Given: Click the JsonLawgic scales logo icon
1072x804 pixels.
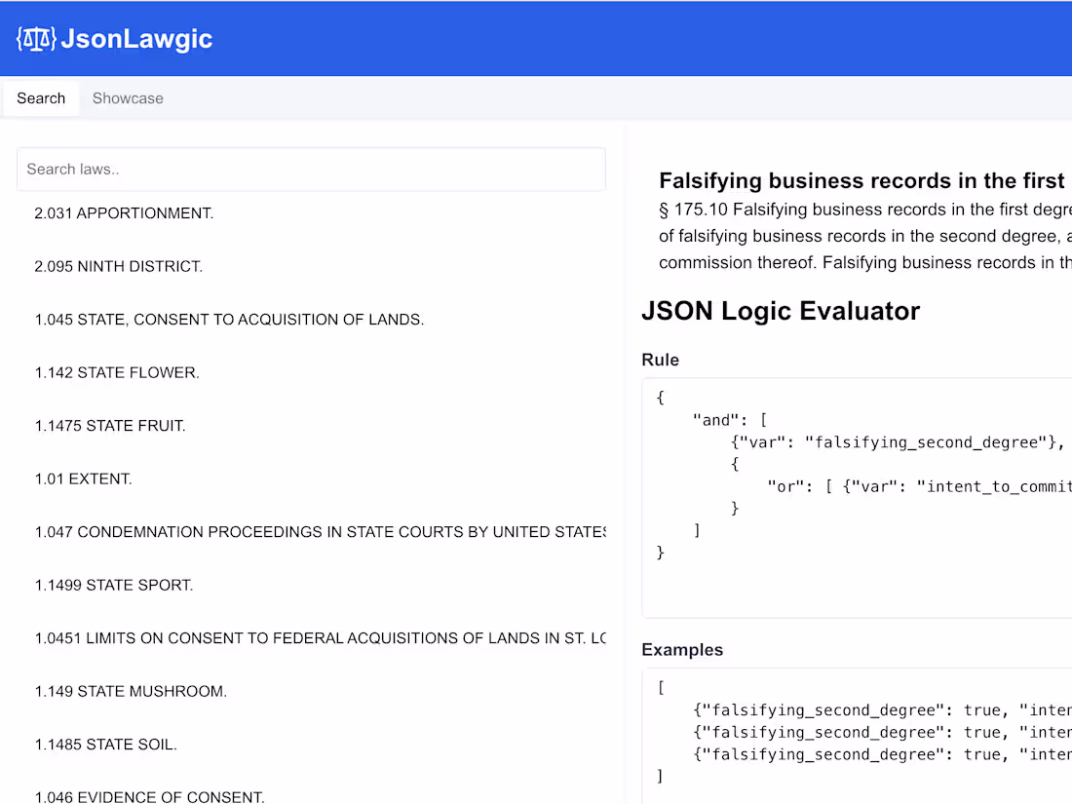Looking at the screenshot, I should [x=35, y=39].
